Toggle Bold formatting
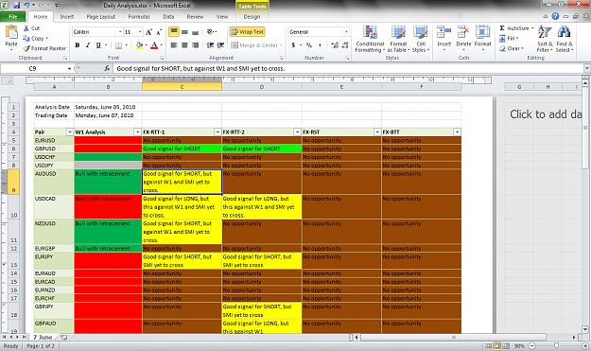Screen dimensions: 591x351 tap(78, 45)
